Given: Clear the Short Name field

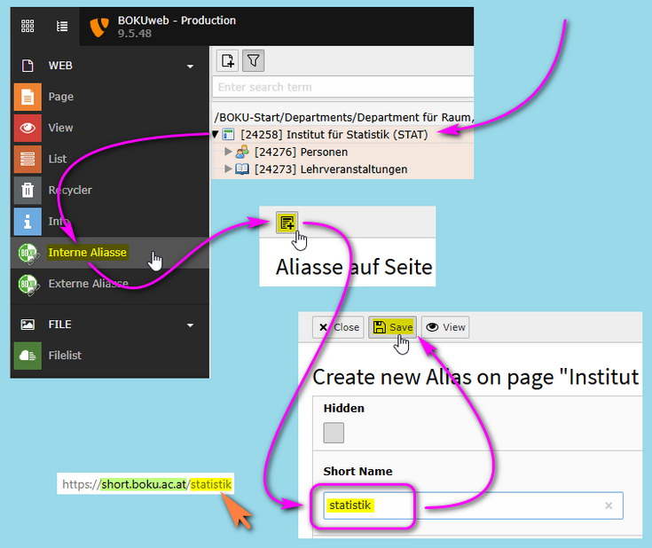Looking at the screenshot, I should click(x=609, y=505).
